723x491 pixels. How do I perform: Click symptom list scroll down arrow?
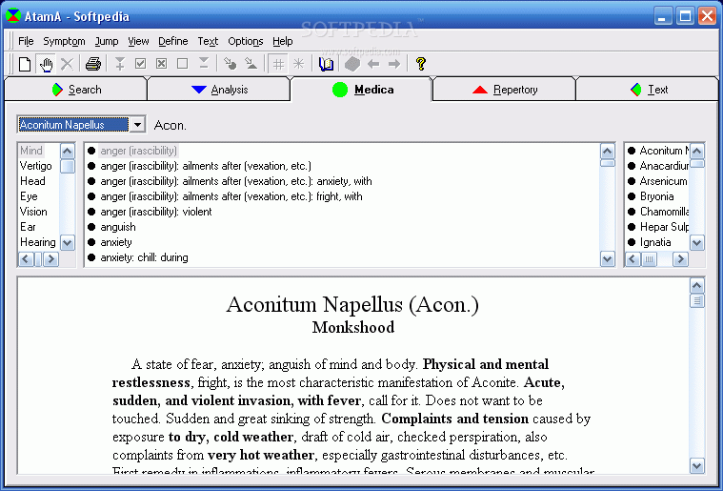tap(608, 259)
